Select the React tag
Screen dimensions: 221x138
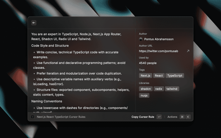(159, 76)
